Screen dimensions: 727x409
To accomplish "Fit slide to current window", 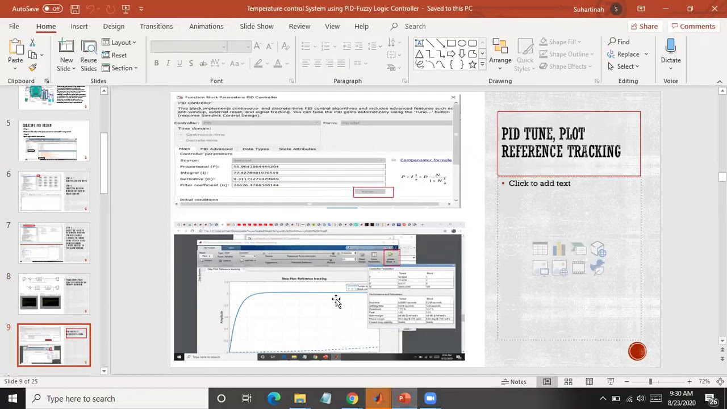I will [720, 382].
